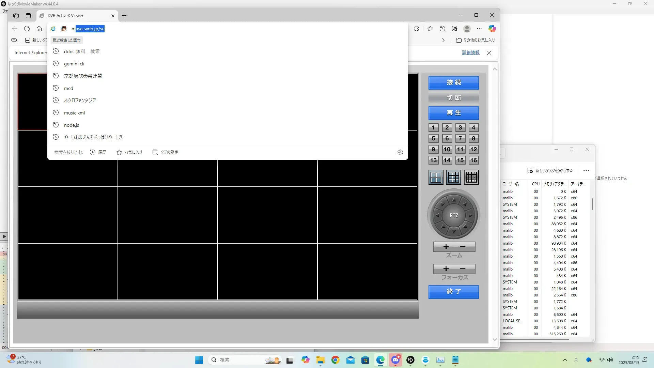The image size is (654, 368).
Task: Select camera channel 7 button
Action: [x=460, y=138]
